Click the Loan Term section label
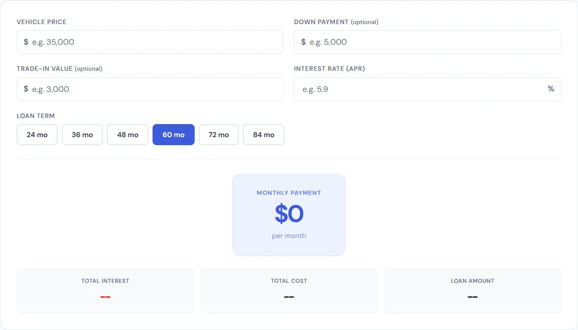 pyautogui.click(x=36, y=116)
